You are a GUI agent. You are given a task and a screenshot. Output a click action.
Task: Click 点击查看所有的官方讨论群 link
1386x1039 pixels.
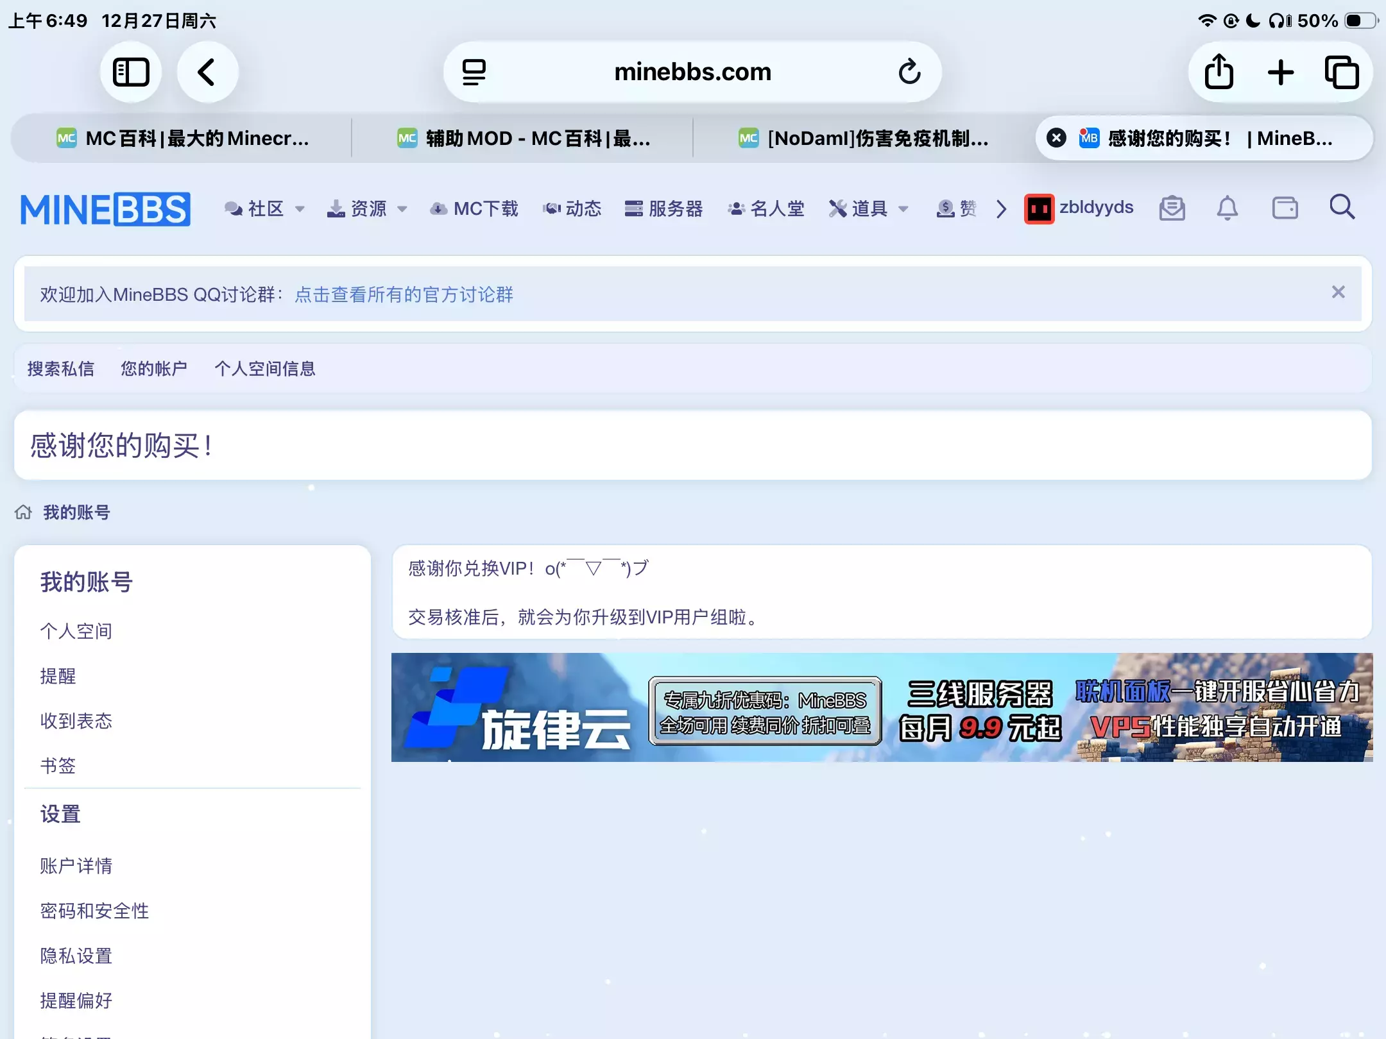click(x=404, y=294)
